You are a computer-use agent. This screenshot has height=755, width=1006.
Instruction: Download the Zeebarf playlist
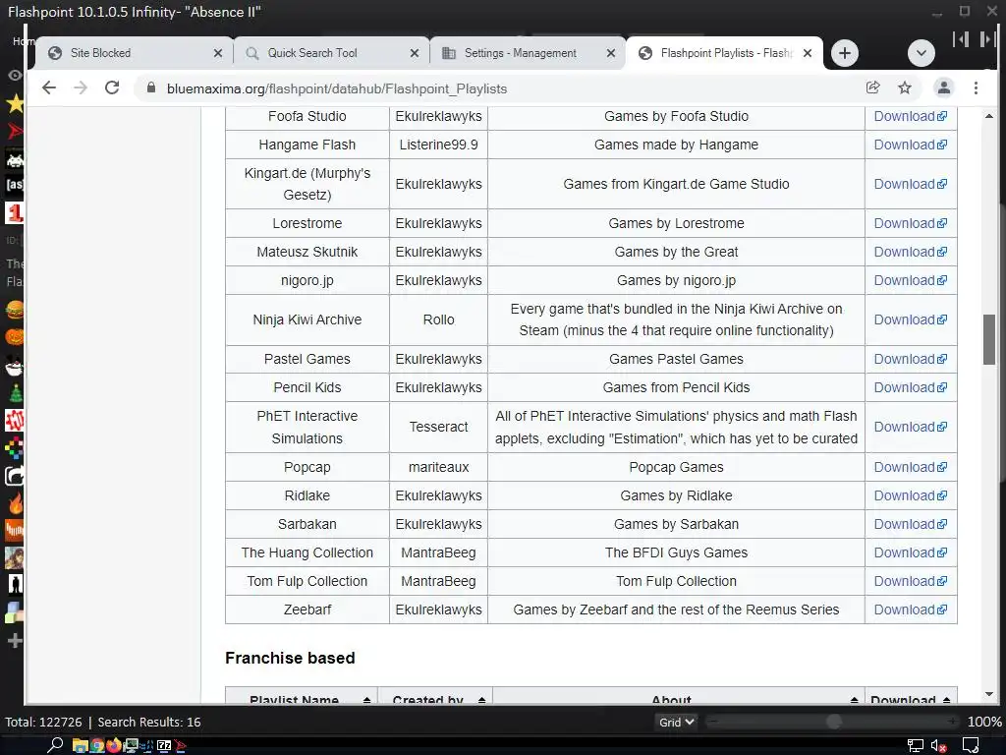[910, 610]
